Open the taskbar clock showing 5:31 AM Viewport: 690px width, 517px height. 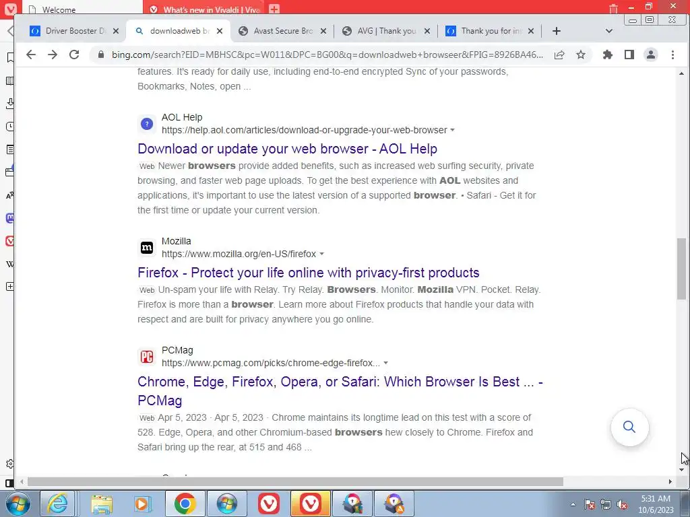pyautogui.click(x=656, y=504)
